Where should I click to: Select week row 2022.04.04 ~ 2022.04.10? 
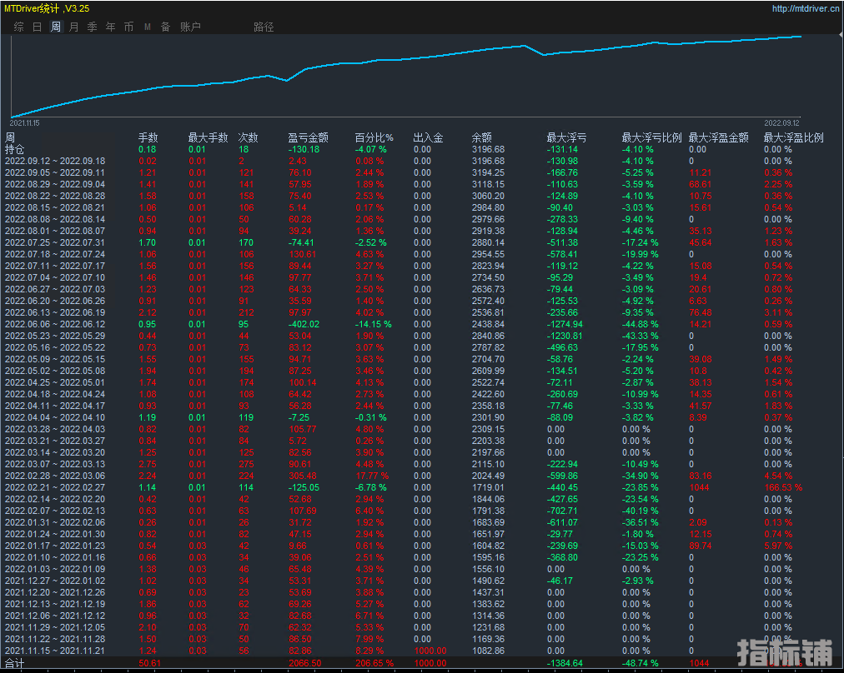[55, 417]
